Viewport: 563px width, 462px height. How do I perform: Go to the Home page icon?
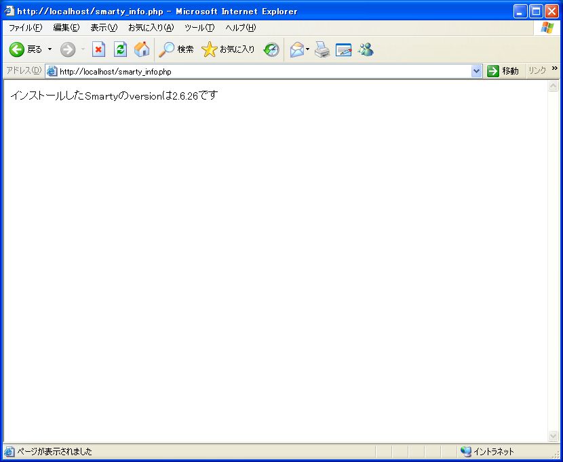click(x=142, y=49)
